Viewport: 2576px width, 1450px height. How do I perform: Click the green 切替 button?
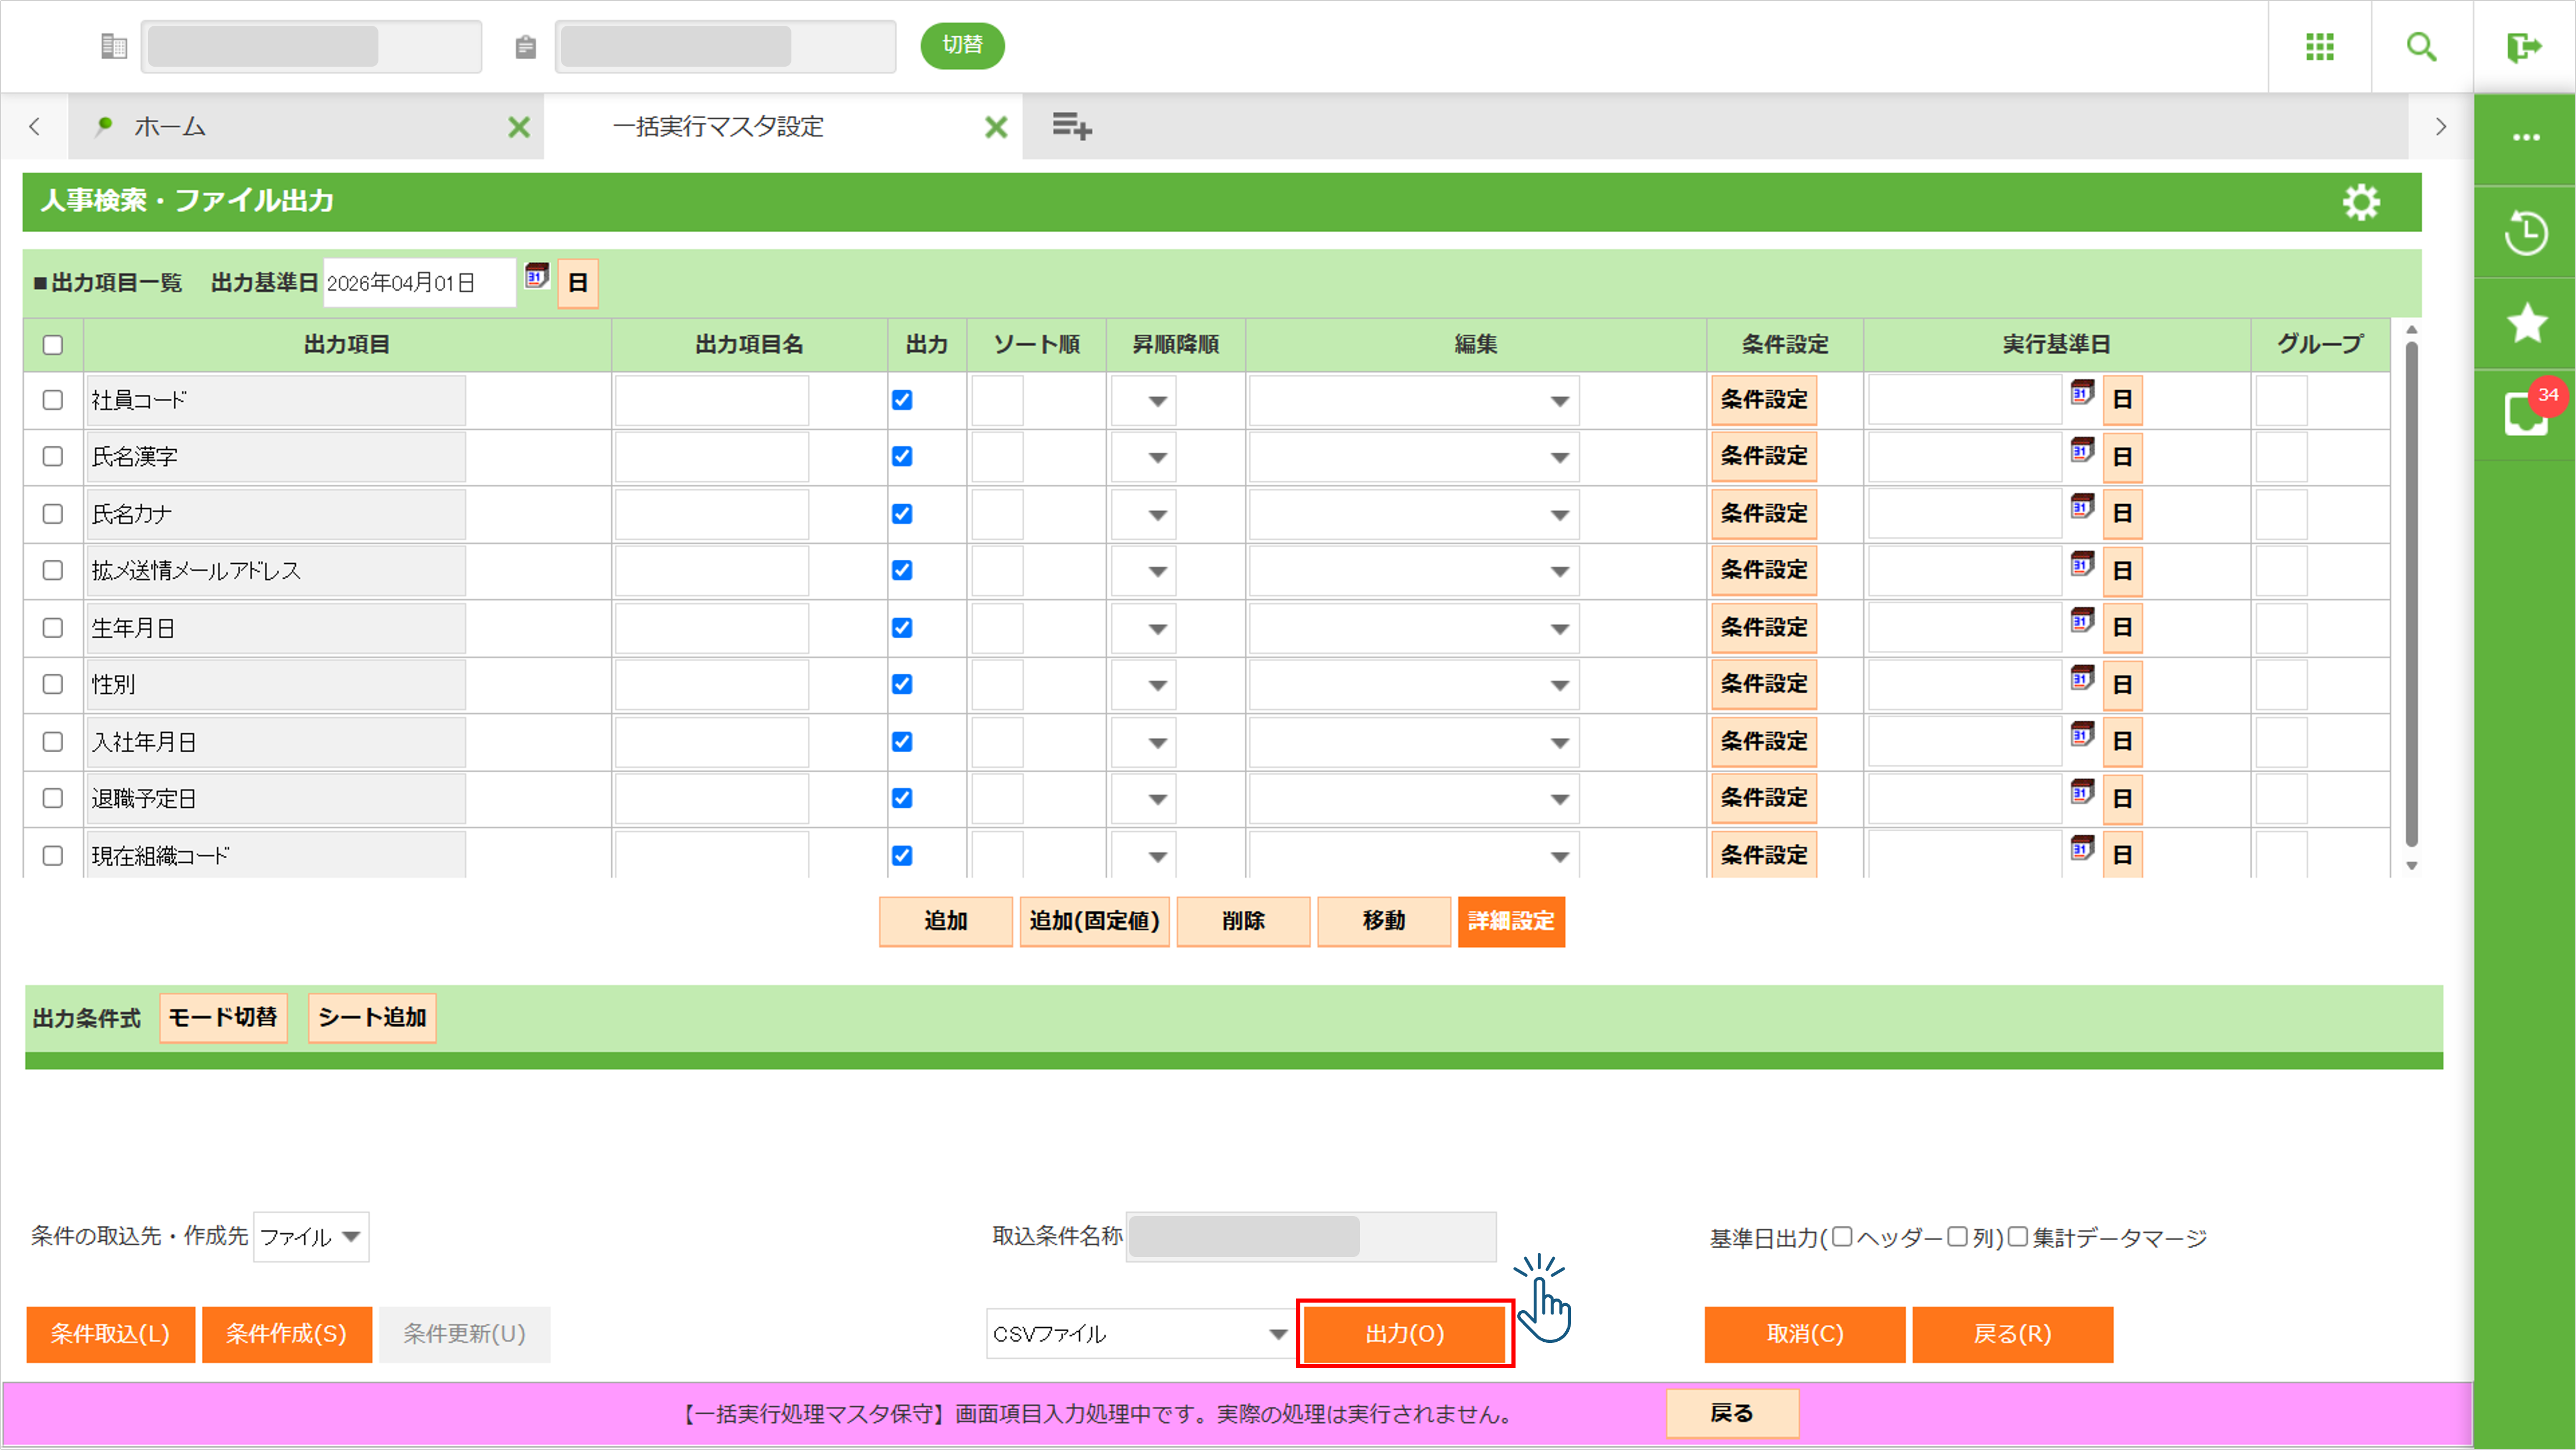(962, 46)
